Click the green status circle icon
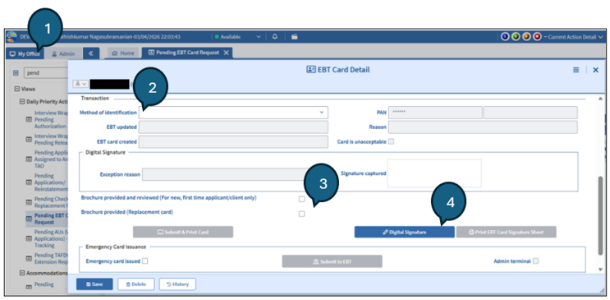Image resolution: width=610 pixels, height=300 pixels. point(516,37)
